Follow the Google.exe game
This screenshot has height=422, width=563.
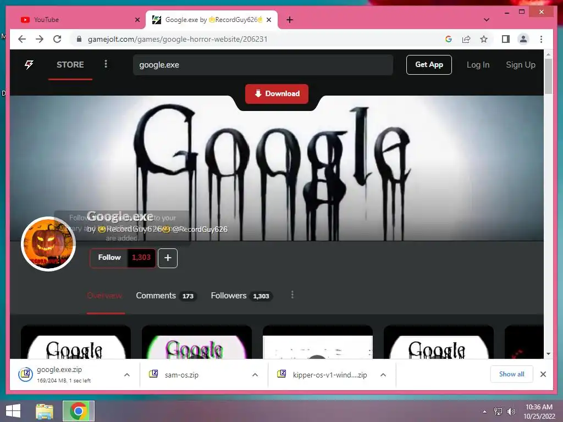point(109,258)
